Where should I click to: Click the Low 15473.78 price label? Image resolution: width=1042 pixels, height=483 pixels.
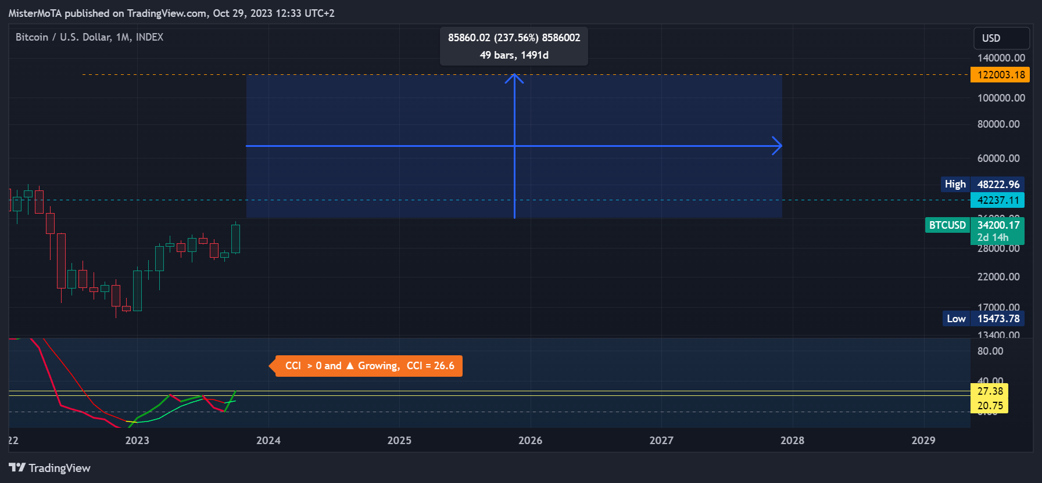(x=983, y=319)
